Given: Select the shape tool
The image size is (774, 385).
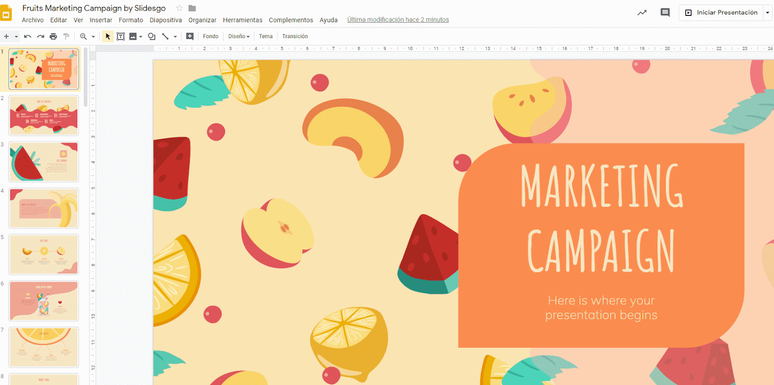Looking at the screenshot, I should pos(152,36).
